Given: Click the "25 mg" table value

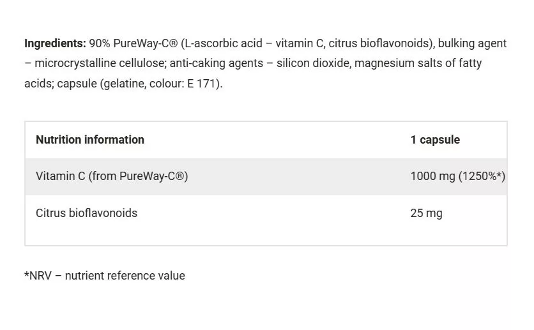Looking at the screenshot, I should coord(426,213).
